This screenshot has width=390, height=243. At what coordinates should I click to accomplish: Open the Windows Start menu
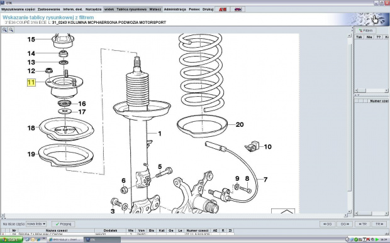(x=11, y=240)
